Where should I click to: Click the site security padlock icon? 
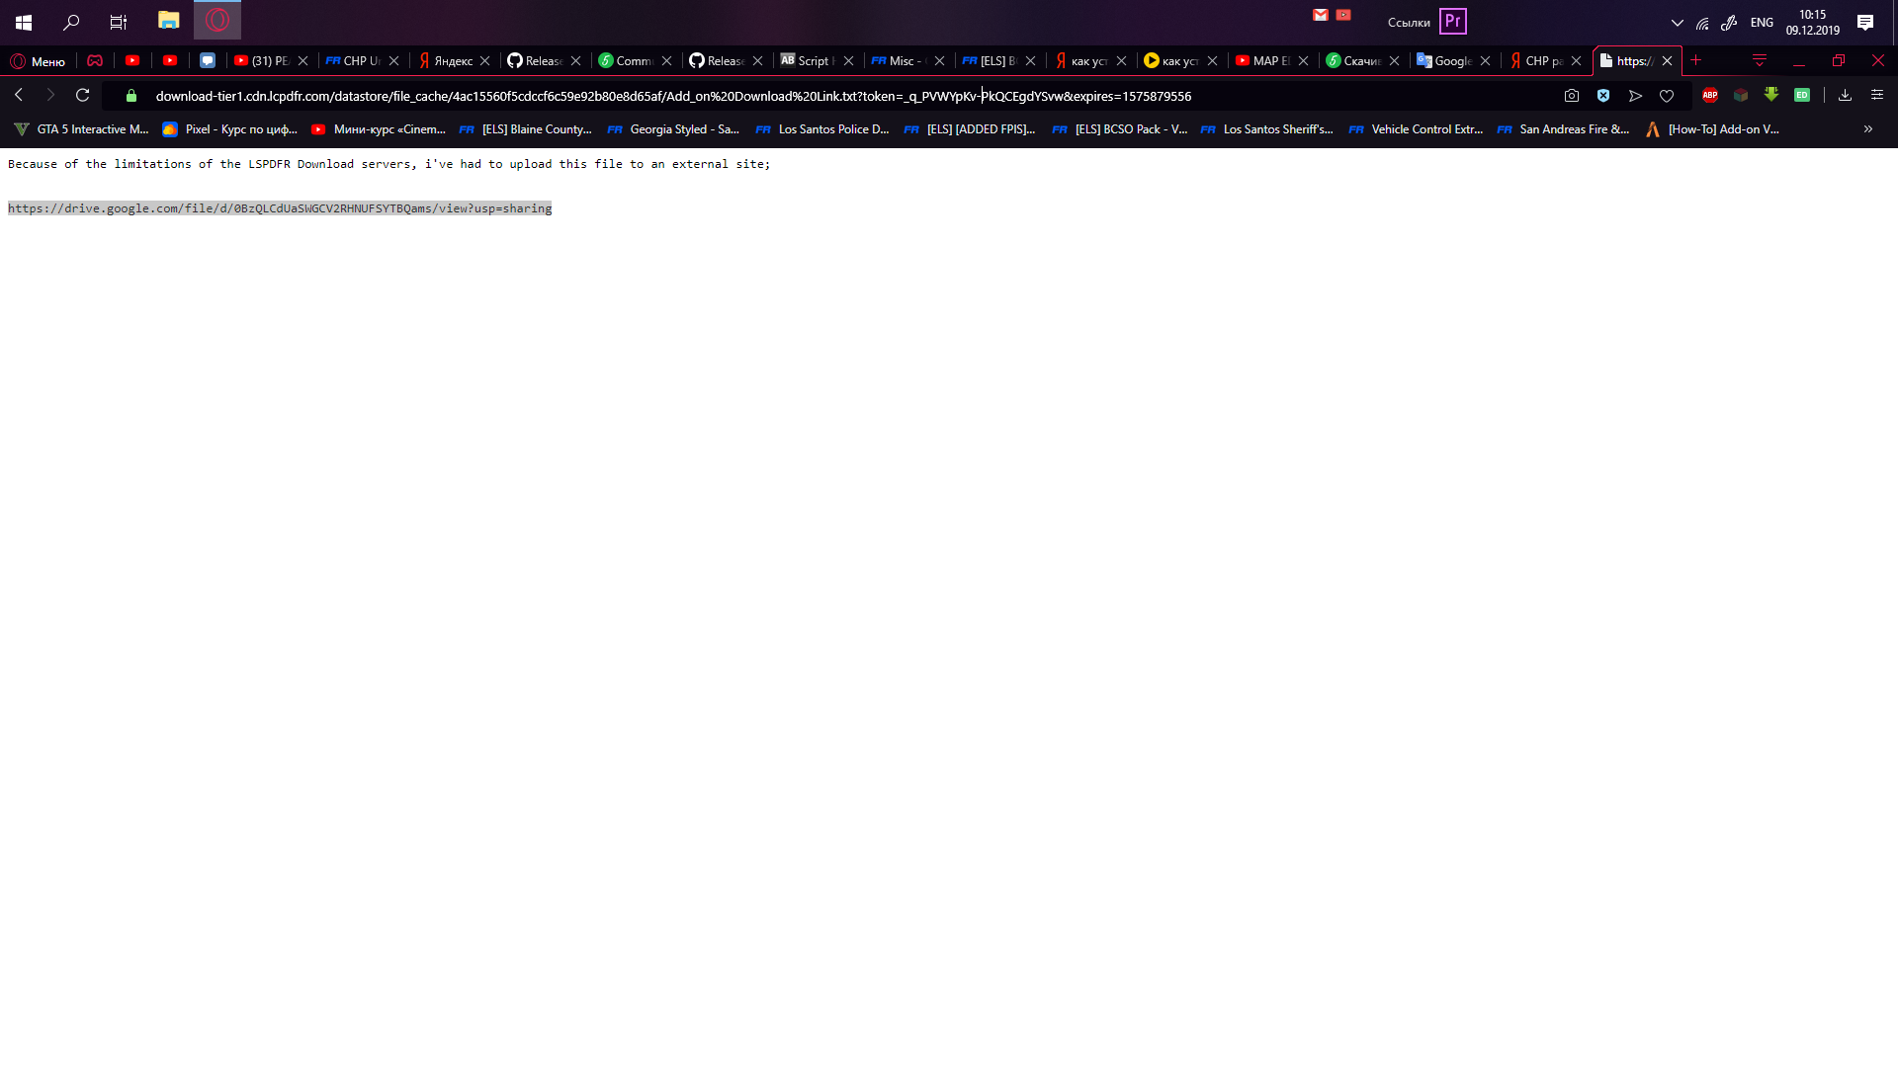(131, 96)
